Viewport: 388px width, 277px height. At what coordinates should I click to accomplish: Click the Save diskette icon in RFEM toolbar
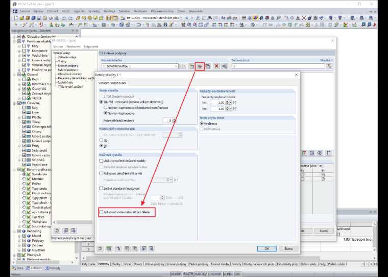tap(39, 18)
